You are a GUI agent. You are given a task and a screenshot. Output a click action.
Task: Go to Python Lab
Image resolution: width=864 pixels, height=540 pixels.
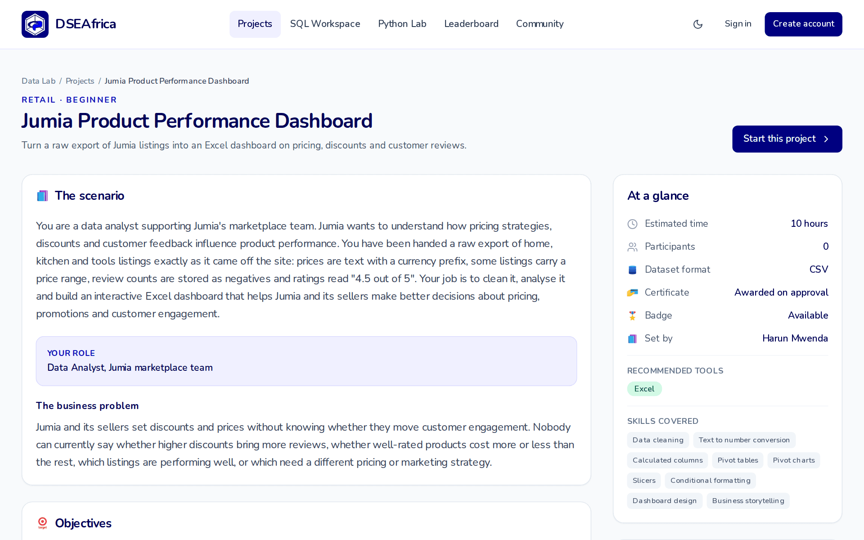402,24
